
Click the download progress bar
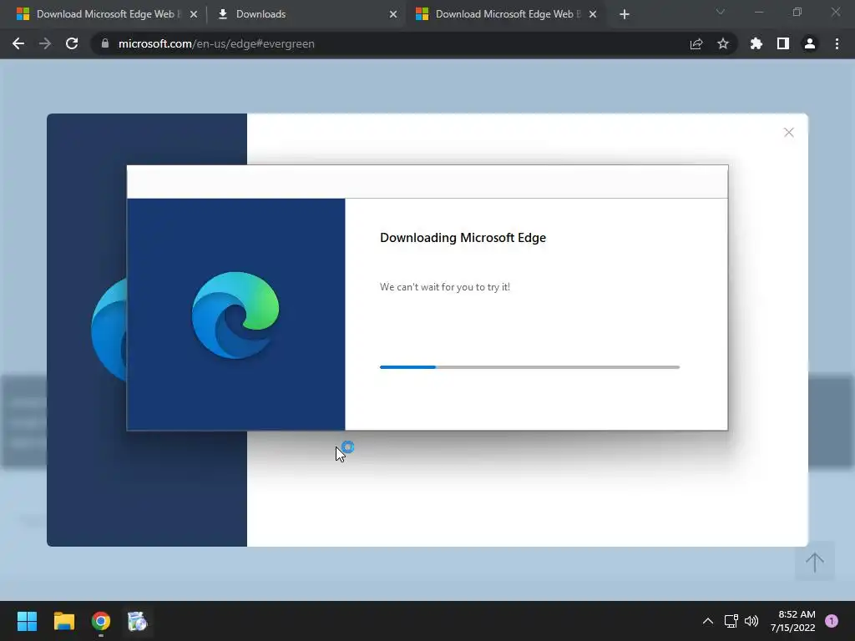pyautogui.click(x=529, y=367)
